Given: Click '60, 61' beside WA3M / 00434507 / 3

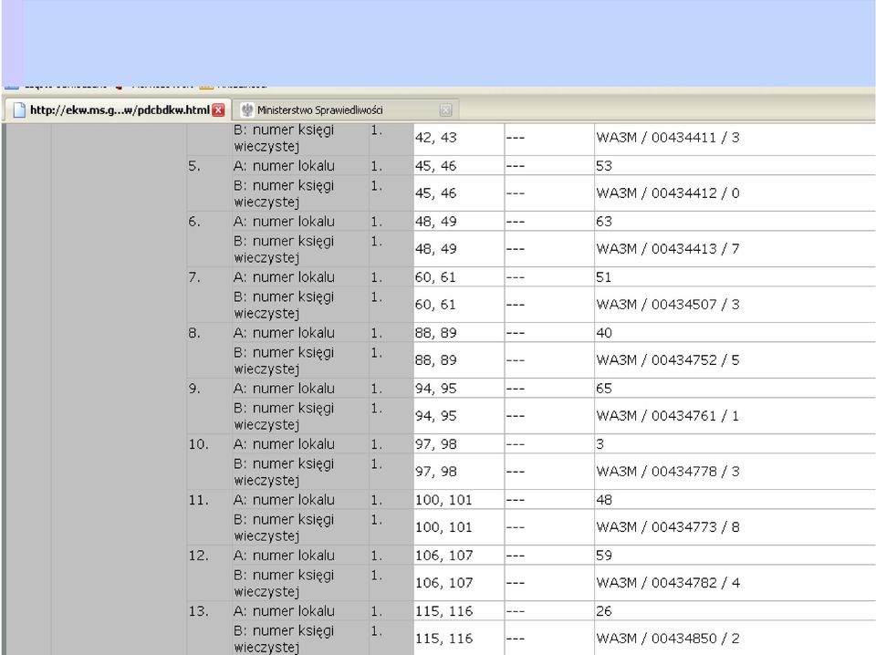Looking at the screenshot, I should (x=436, y=305).
